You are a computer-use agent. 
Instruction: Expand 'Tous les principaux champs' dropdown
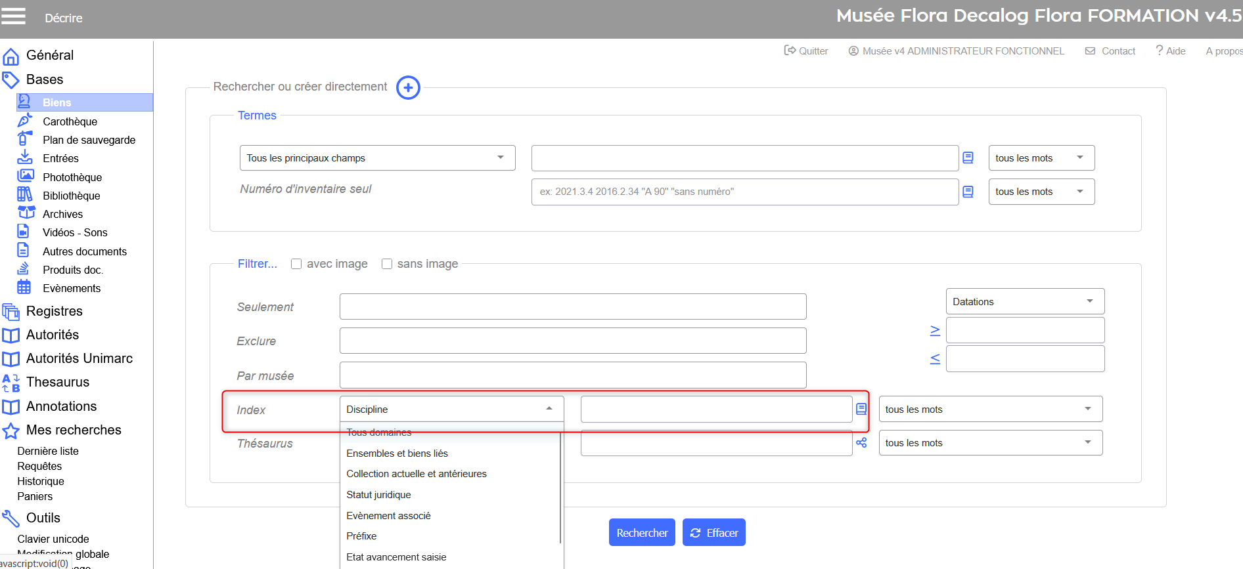pos(377,158)
